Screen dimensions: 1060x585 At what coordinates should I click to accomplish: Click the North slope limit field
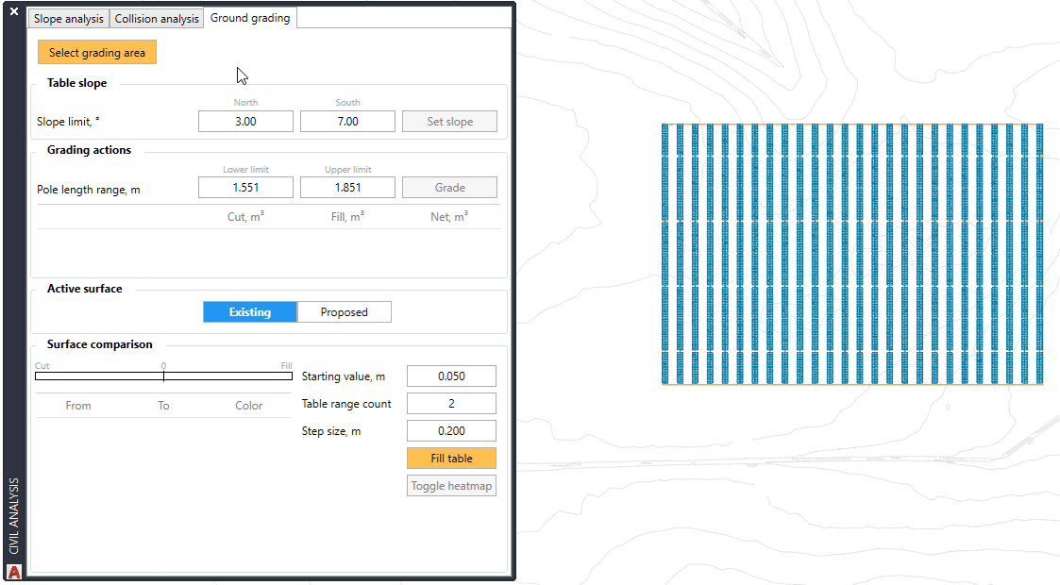pos(245,122)
